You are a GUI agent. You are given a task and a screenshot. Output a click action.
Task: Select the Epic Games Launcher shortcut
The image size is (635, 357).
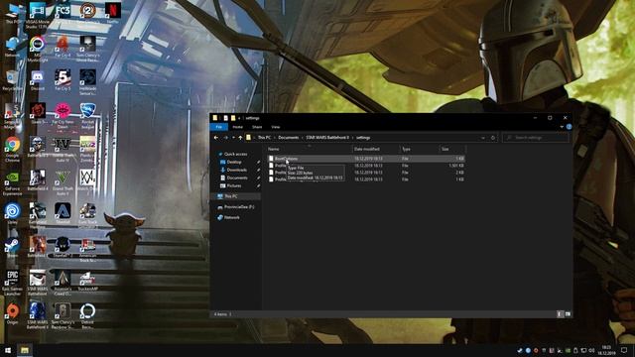tap(12, 283)
